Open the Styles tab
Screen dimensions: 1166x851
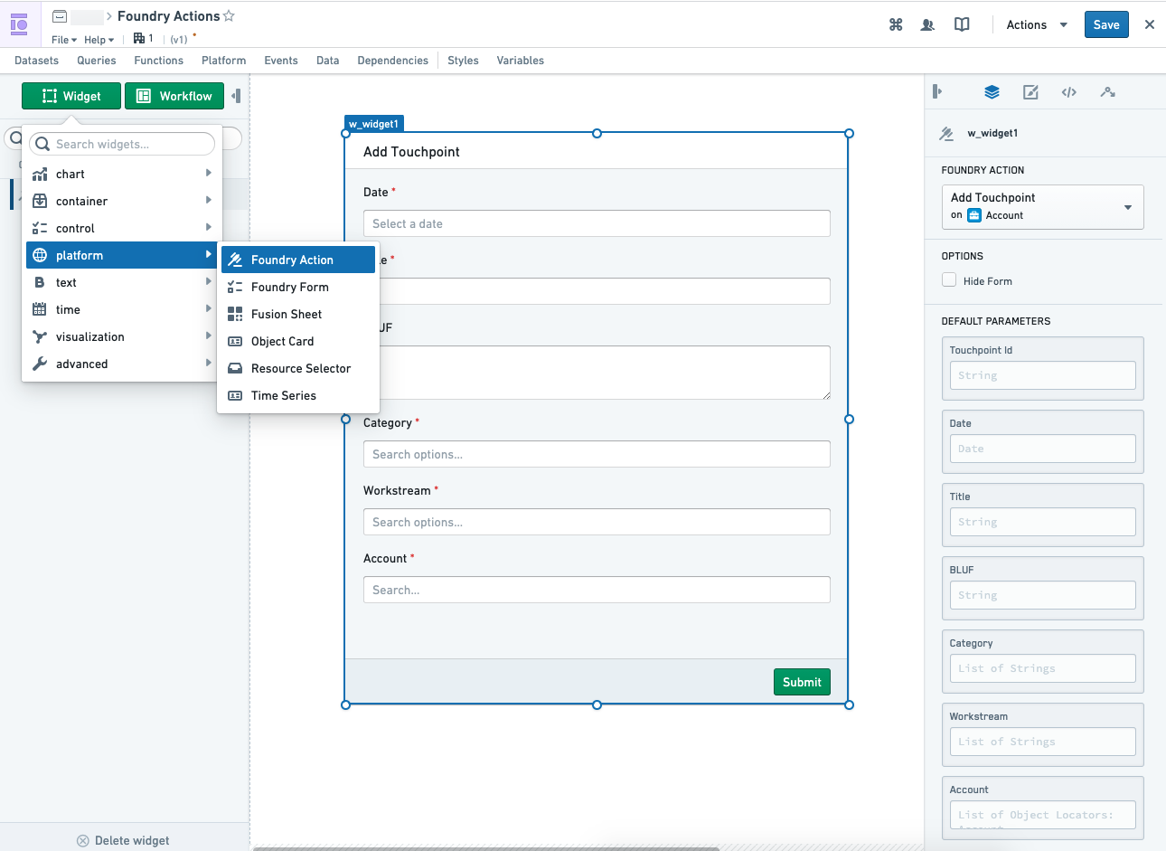pyautogui.click(x=463, y=61)
